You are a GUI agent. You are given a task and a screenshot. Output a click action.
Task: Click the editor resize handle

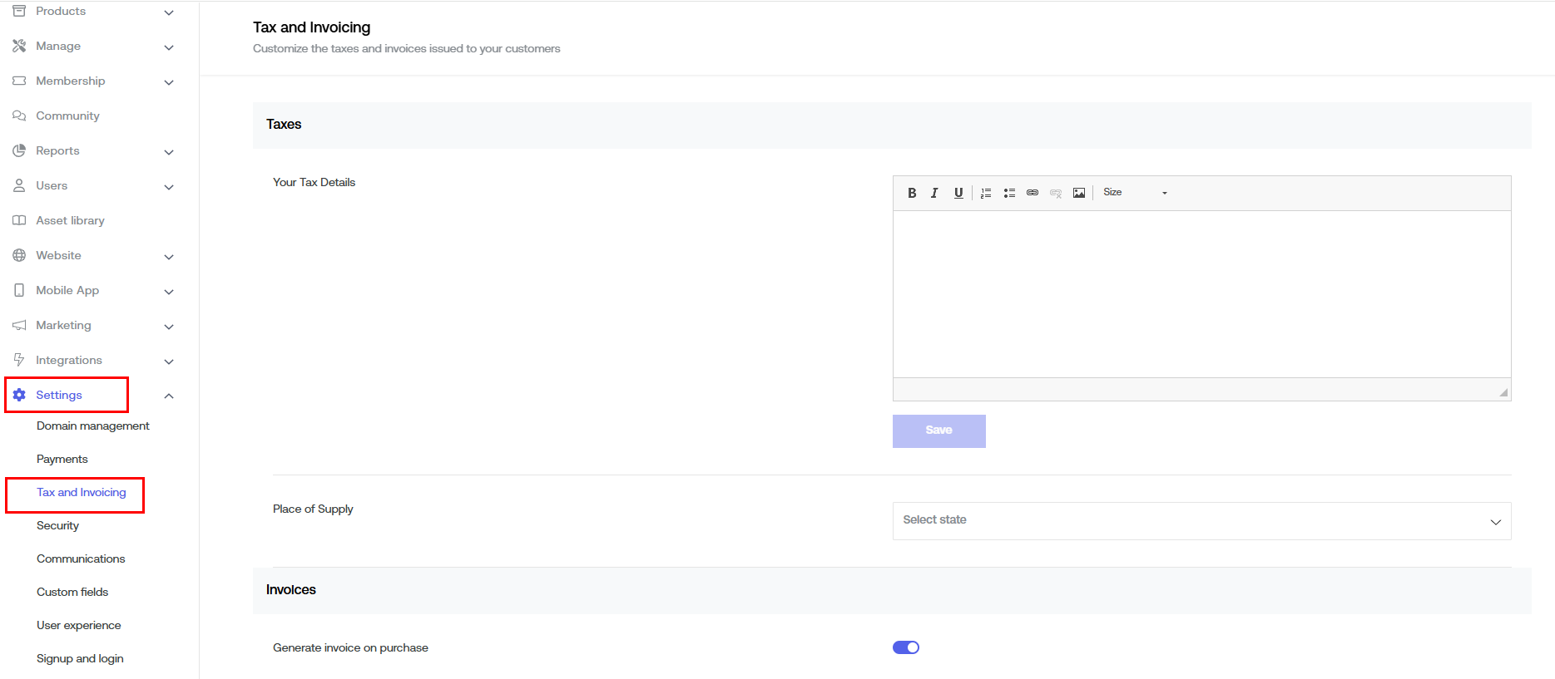click(1503, 392)
